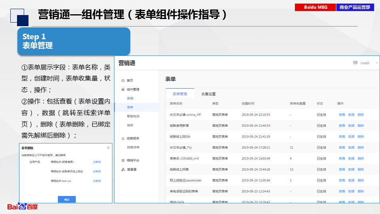This screenshot has height=214, width=380.
Task: Click the Baidu 百度 logo at the bottom
Action: [x=23, y=206]
